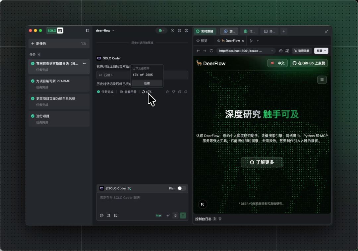Add a new panel tab with plus
Image resolution: width=358 pixels, height=251 pixels.
(284, 31)
